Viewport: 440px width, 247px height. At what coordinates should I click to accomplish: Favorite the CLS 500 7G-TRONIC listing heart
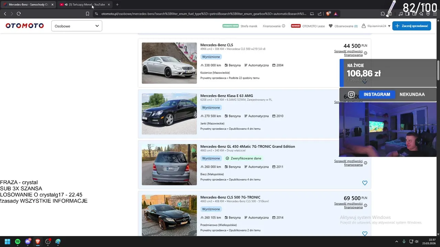(x=365, y=234)
